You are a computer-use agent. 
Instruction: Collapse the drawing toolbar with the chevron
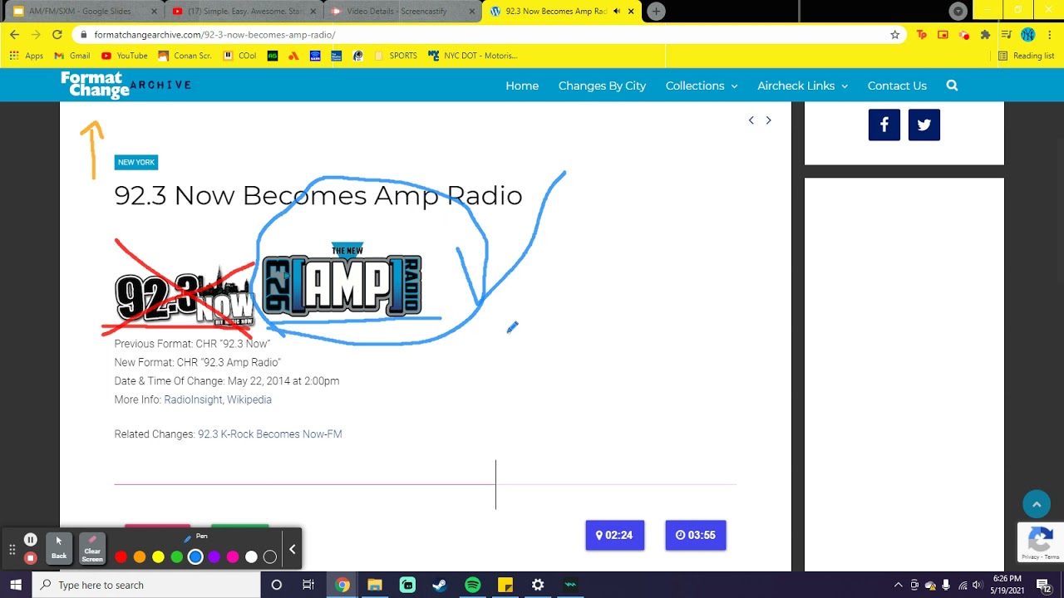pos(293,549)
